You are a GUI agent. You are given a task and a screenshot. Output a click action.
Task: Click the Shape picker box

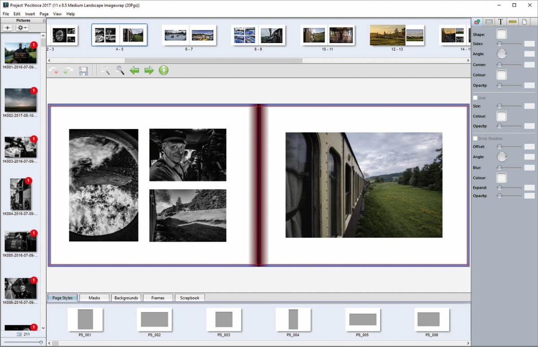(502, 34)
